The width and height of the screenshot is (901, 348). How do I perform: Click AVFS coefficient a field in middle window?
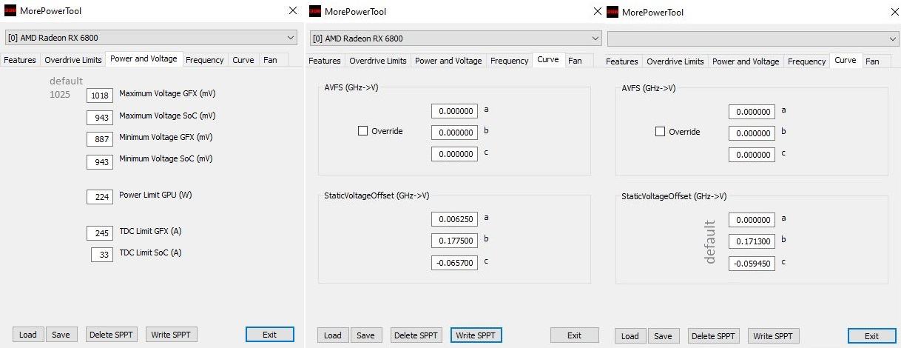(454, 111)
